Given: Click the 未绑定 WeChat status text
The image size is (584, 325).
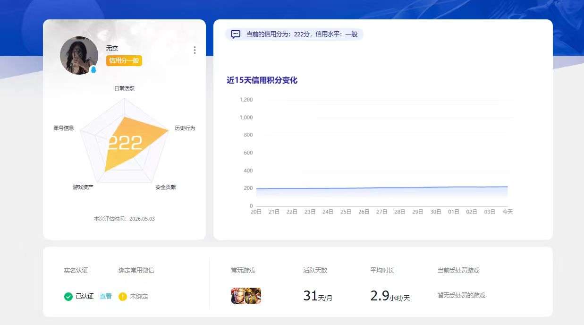Looking at the screenshot, I should click(x=139, y=296).
